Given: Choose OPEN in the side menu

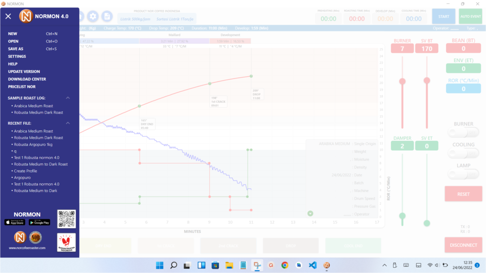Looking at the screenshot, I should click(x=13, y=41).
